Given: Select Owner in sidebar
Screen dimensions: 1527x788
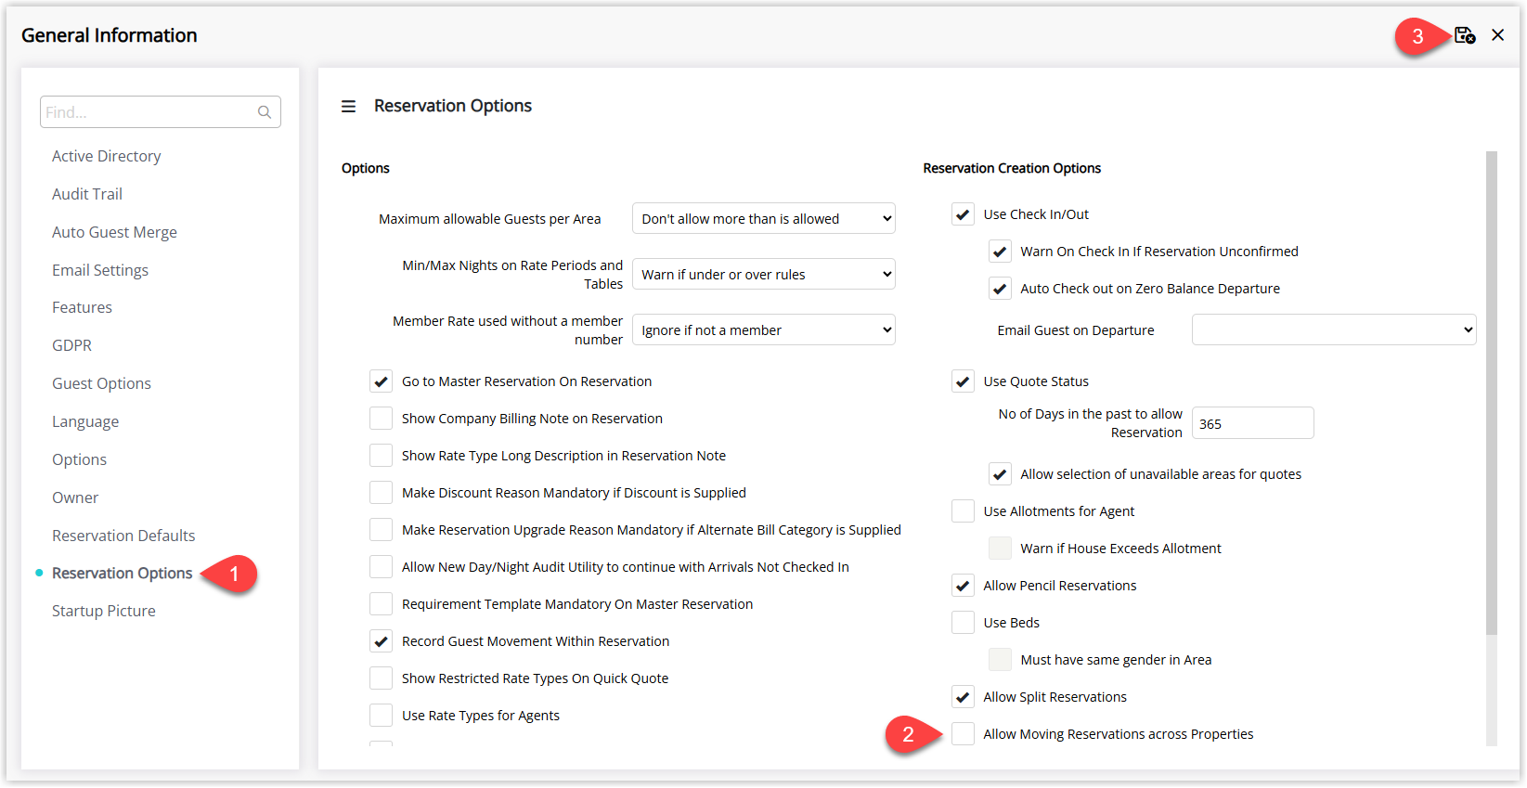Looking at the screenshot, I should tap(75, 497).
